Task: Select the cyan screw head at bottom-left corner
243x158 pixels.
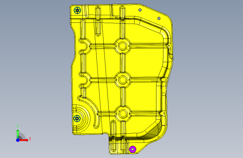Action: tap(77, 119)
